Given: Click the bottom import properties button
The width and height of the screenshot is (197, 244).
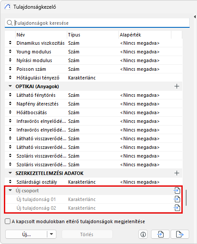Looking at the screenshot, I should (x=160, y=234).
